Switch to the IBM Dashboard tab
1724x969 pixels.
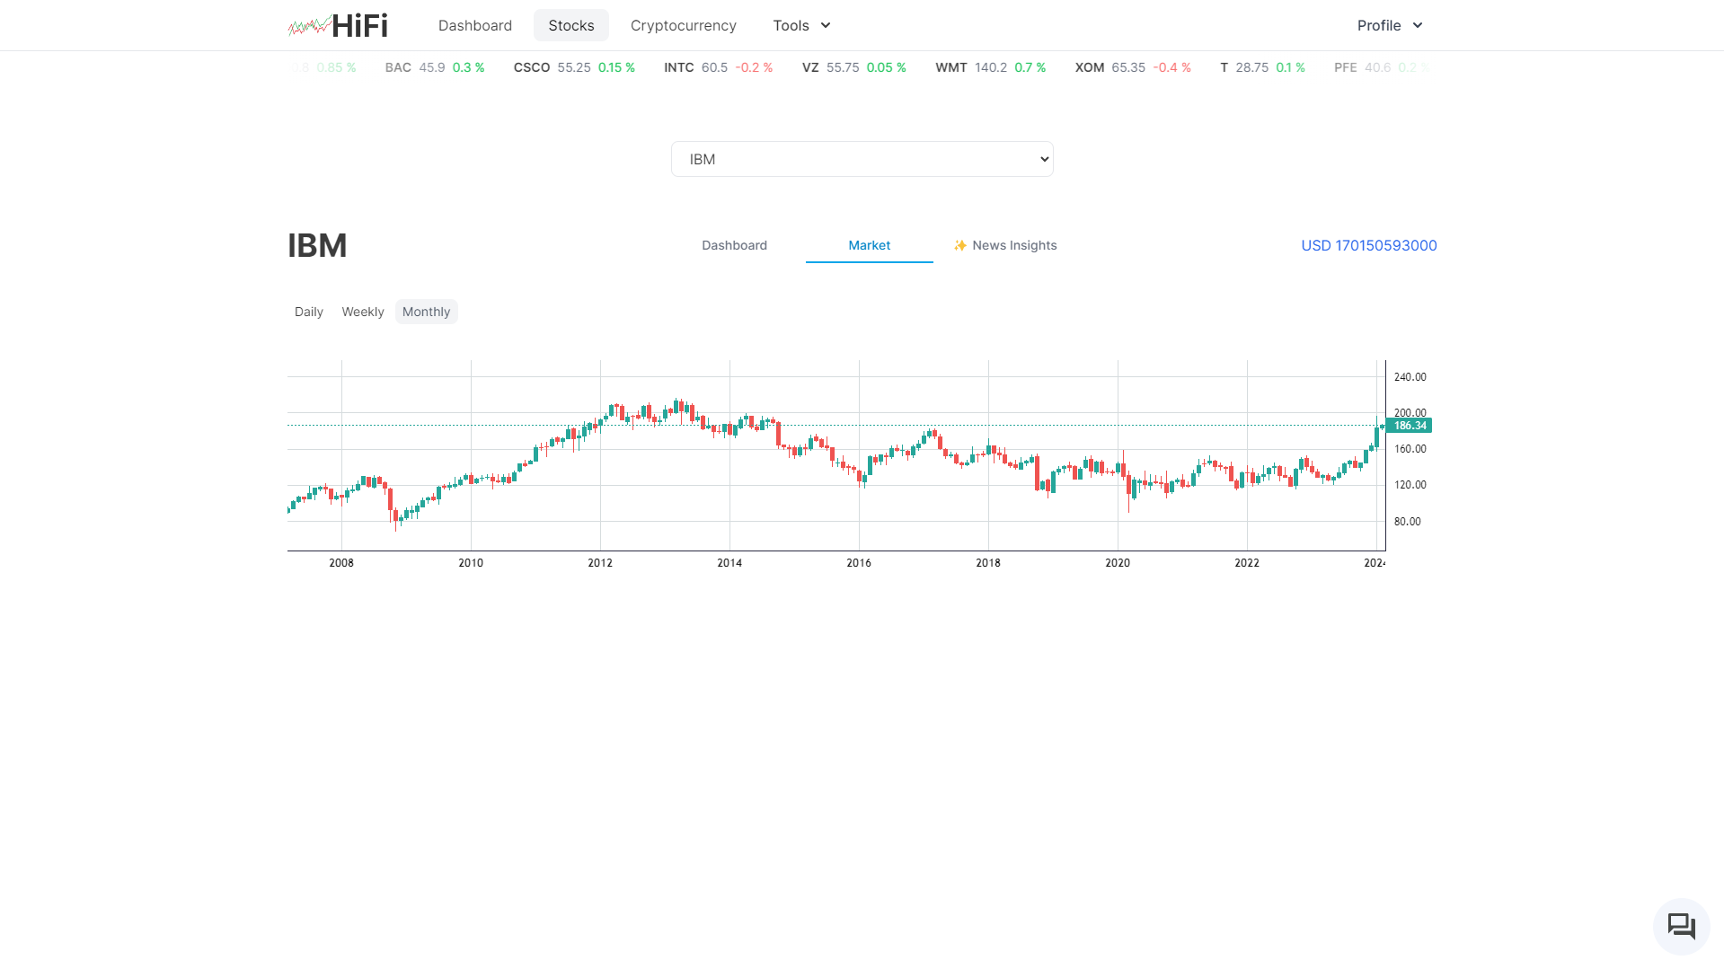(x=735, y=245)
